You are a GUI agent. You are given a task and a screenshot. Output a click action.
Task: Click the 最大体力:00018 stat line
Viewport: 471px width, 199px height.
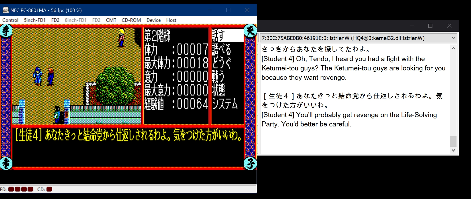coord(176,63)
